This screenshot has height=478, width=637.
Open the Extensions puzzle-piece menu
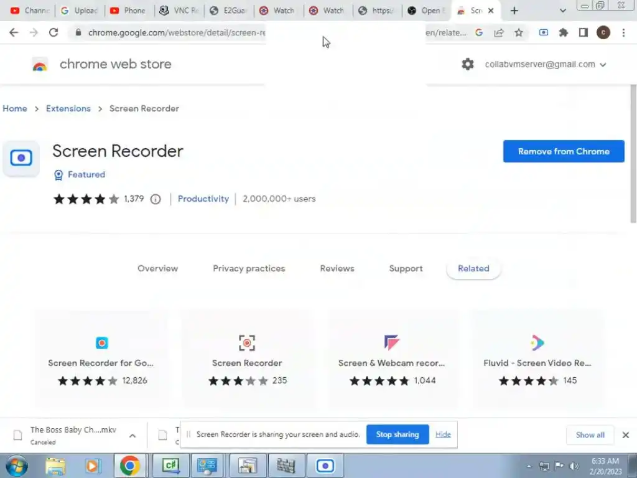click(x=564, y=32)
